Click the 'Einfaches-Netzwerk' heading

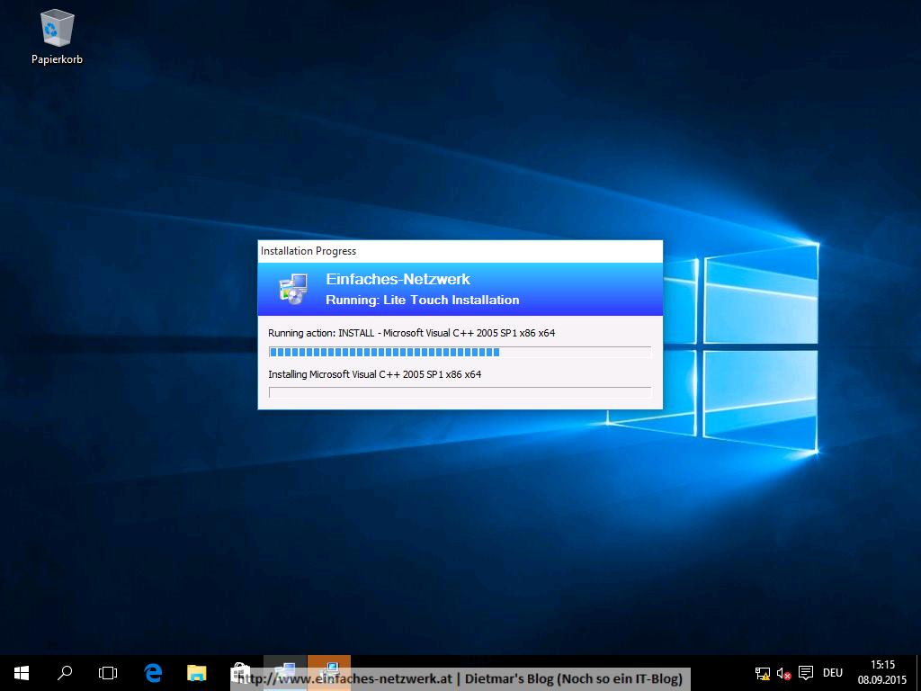click(398, 279)
